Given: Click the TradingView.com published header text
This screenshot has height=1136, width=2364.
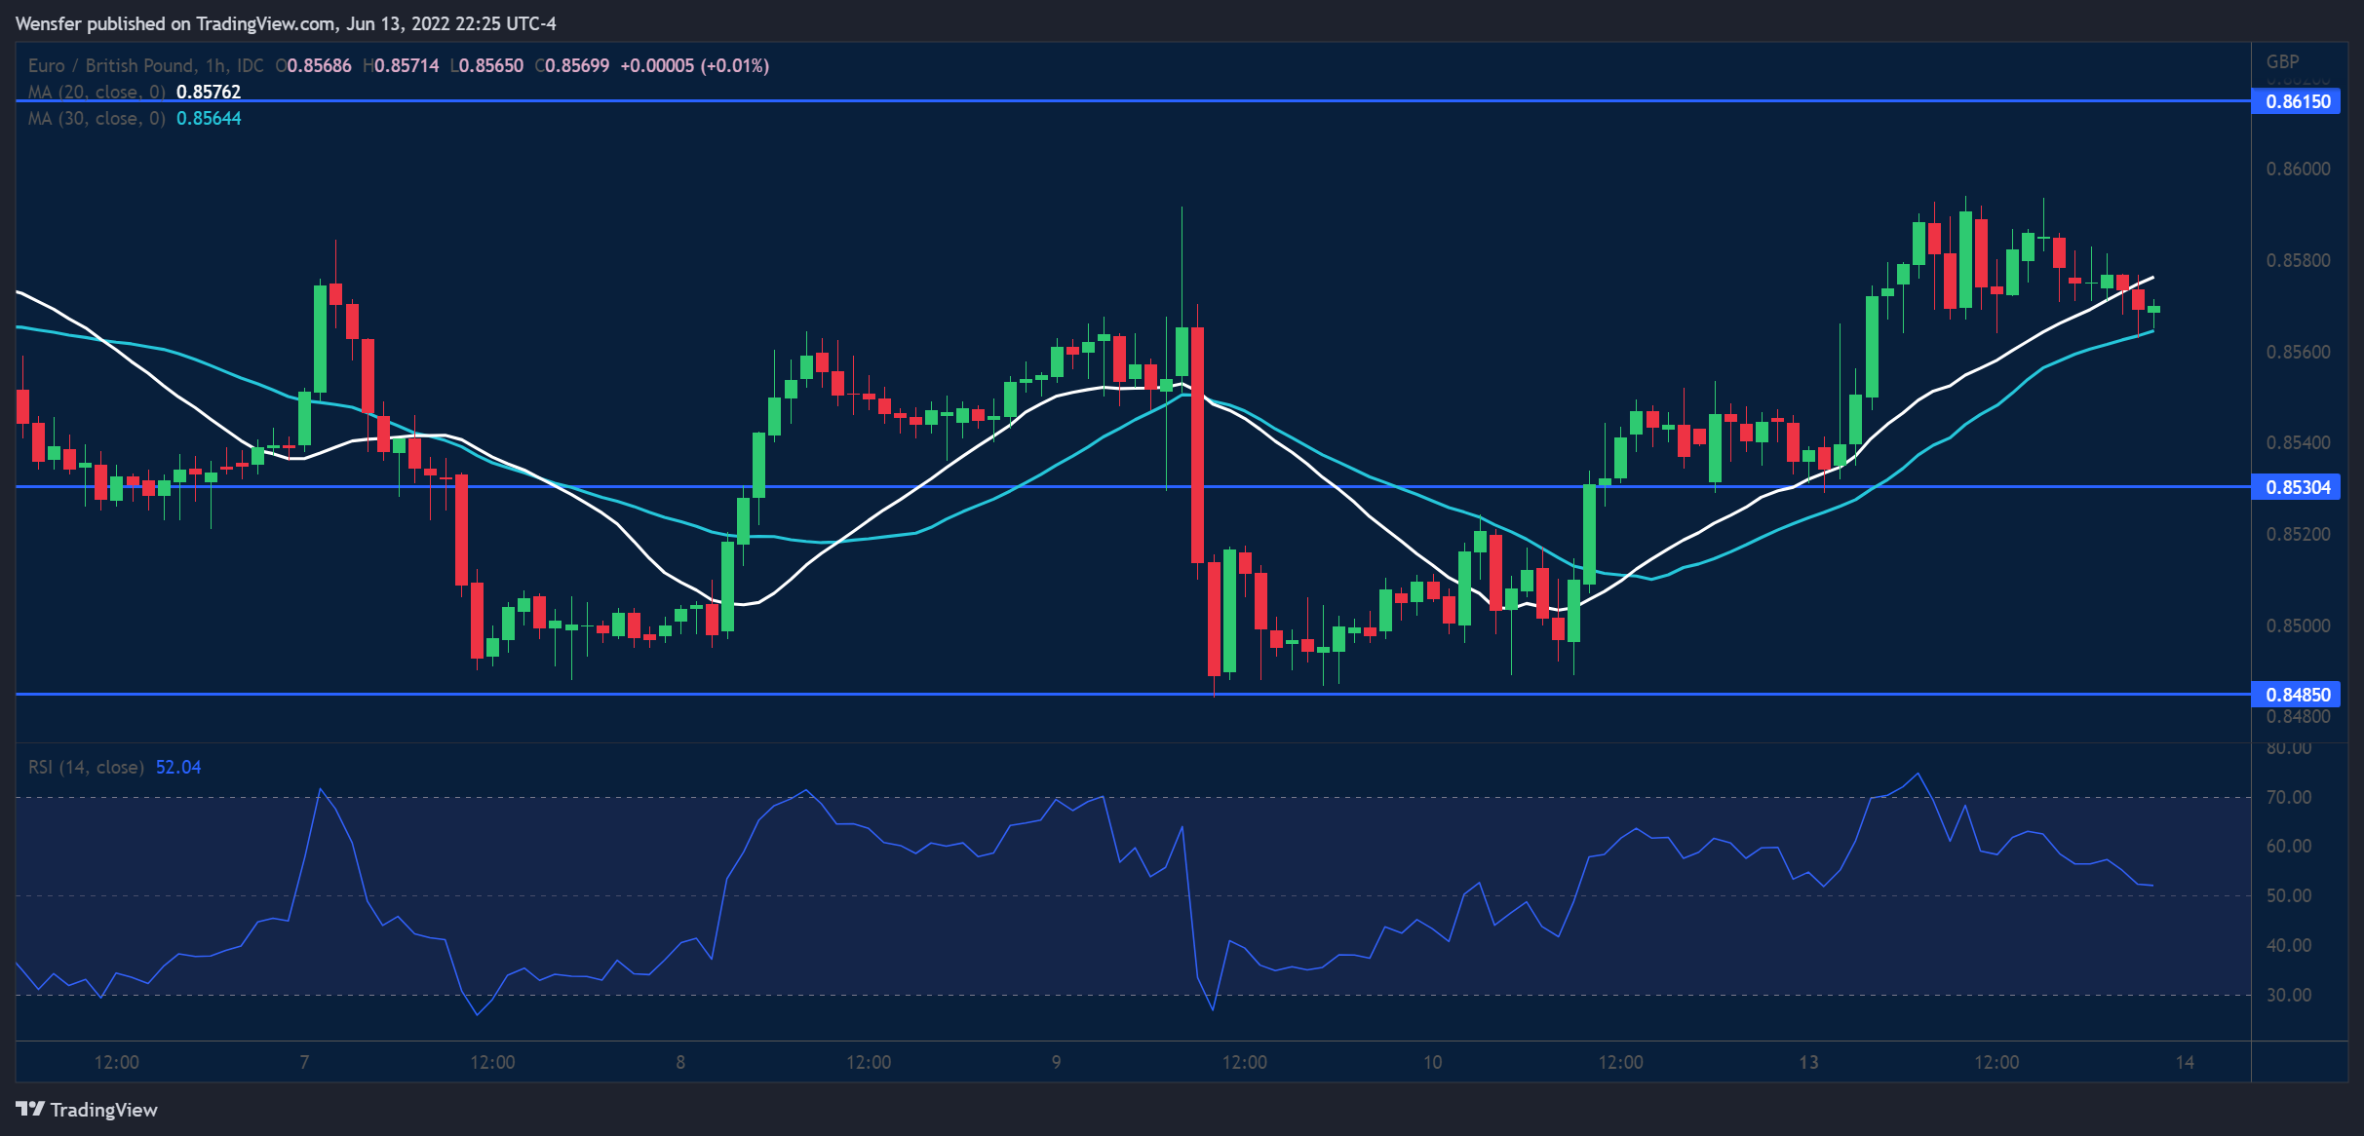Looking at the screenshot, I should (285, 23).
